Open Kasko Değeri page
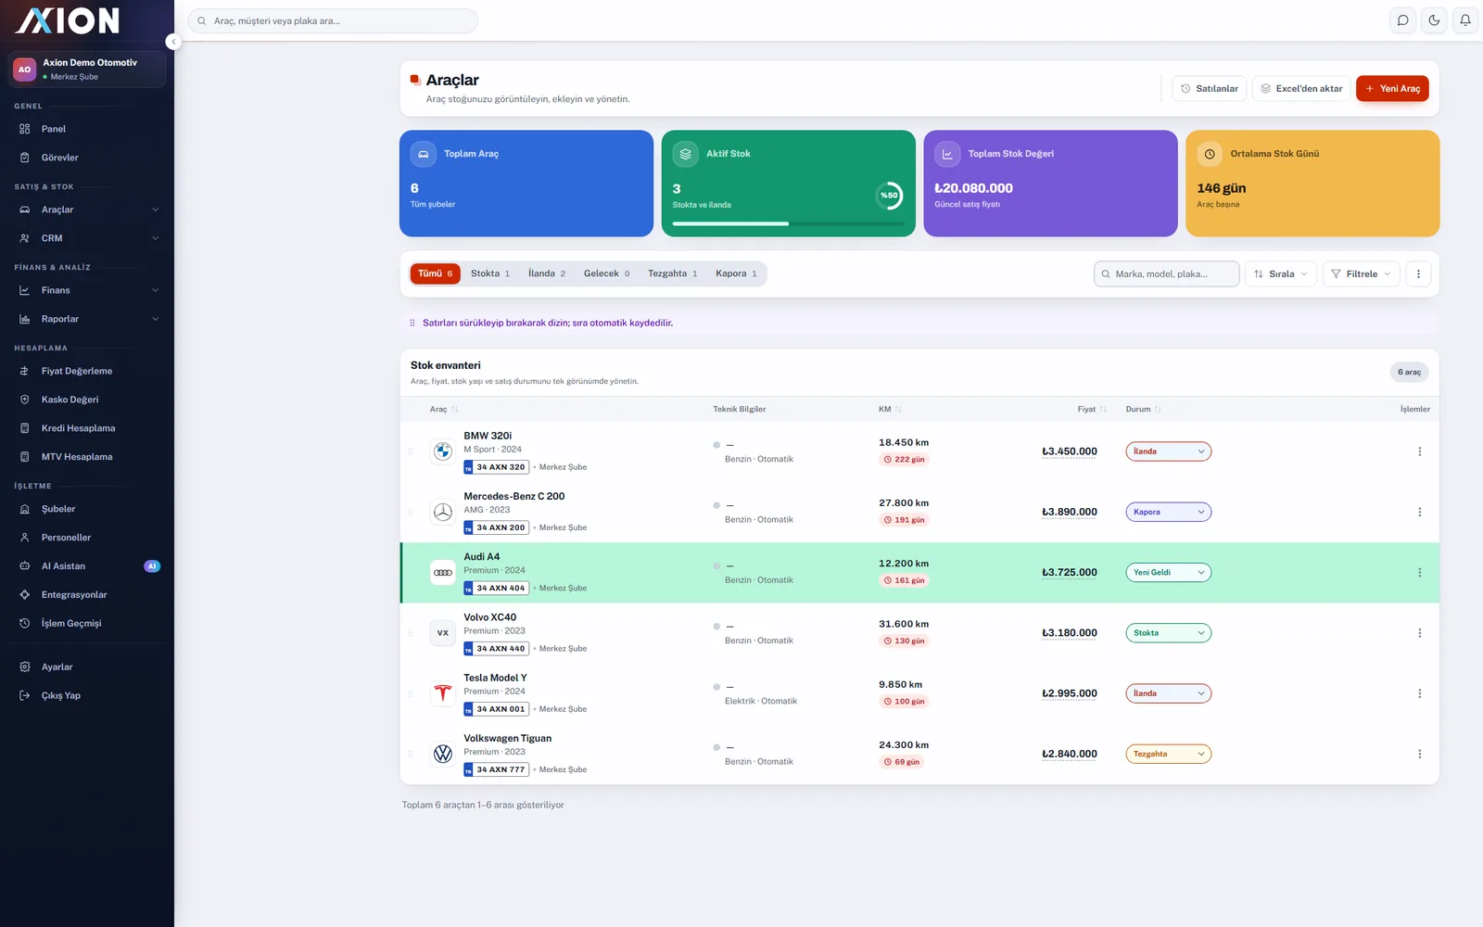Image resolution: width=1483 pixels, height=927 pixels. 87,400
